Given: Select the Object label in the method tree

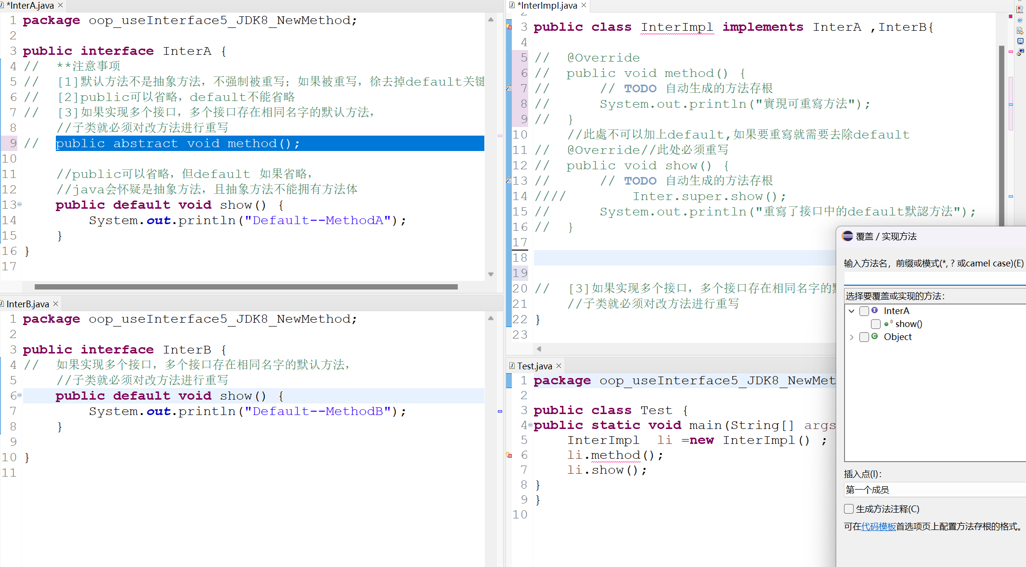Looking at the screenshot, I should pos(897,337).
